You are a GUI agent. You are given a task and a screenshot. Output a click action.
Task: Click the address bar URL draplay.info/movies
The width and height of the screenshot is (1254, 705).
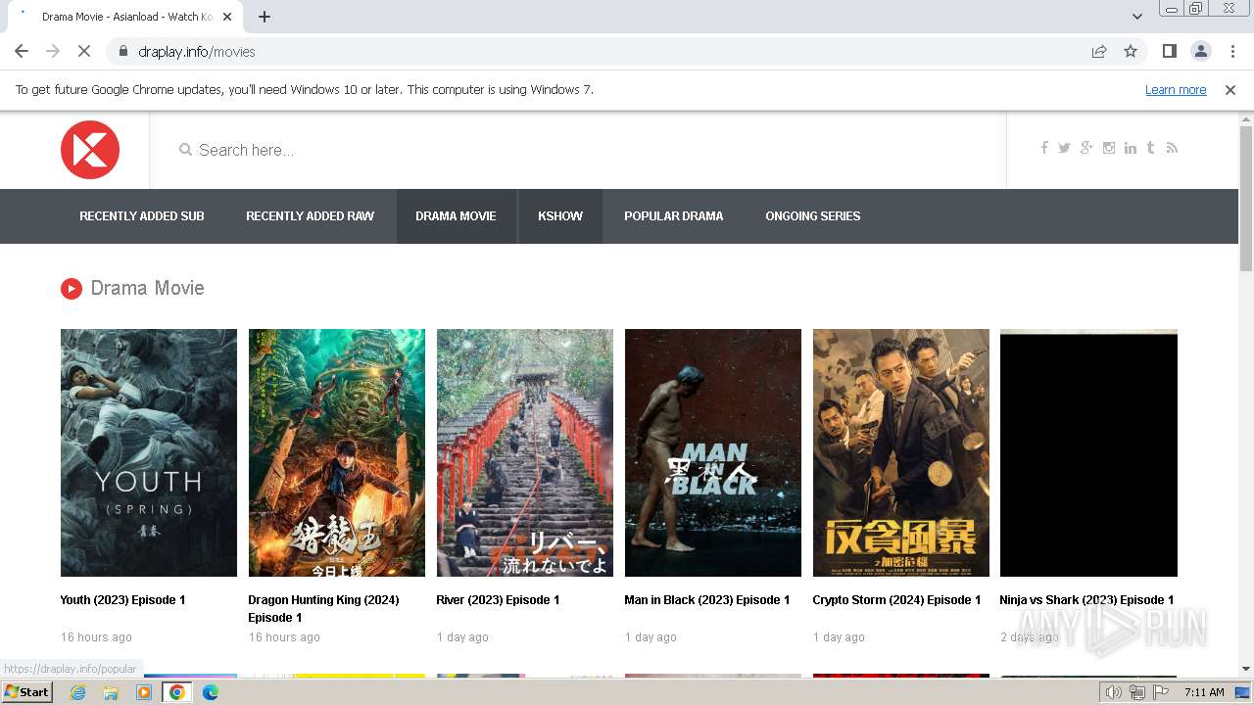click(197, 52)
